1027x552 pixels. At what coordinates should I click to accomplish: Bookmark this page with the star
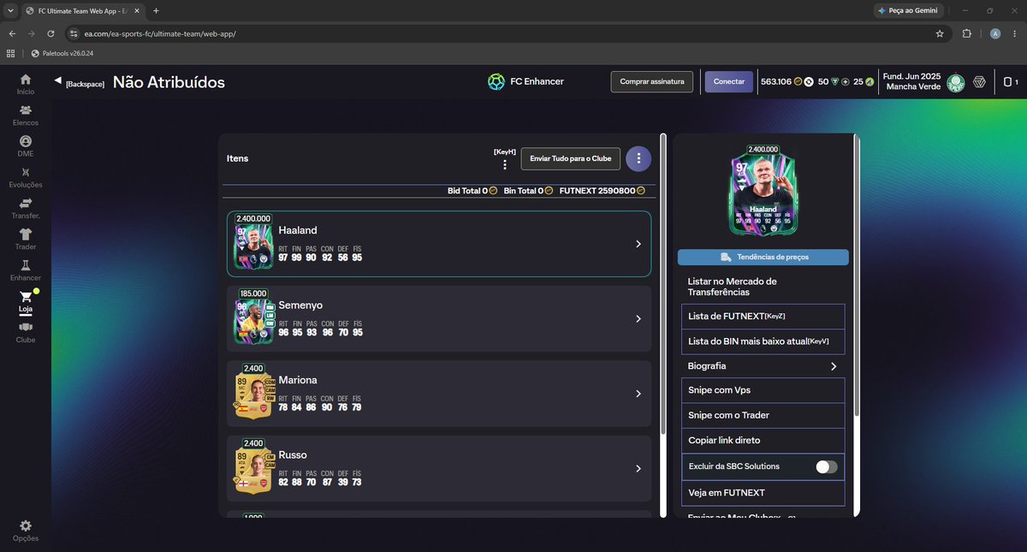click(x=940, y=33)
